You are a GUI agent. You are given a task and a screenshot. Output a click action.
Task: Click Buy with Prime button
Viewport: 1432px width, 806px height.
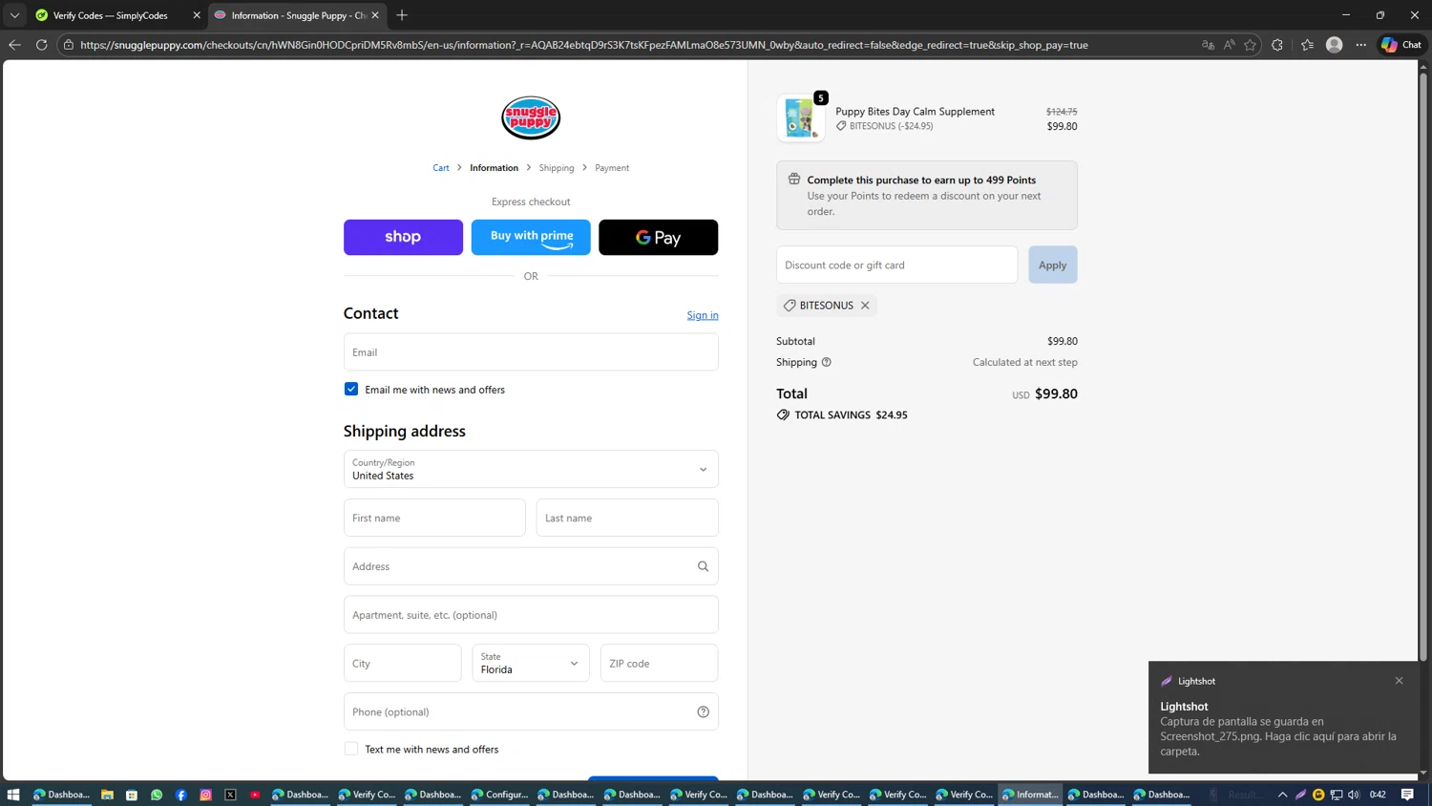531,237
